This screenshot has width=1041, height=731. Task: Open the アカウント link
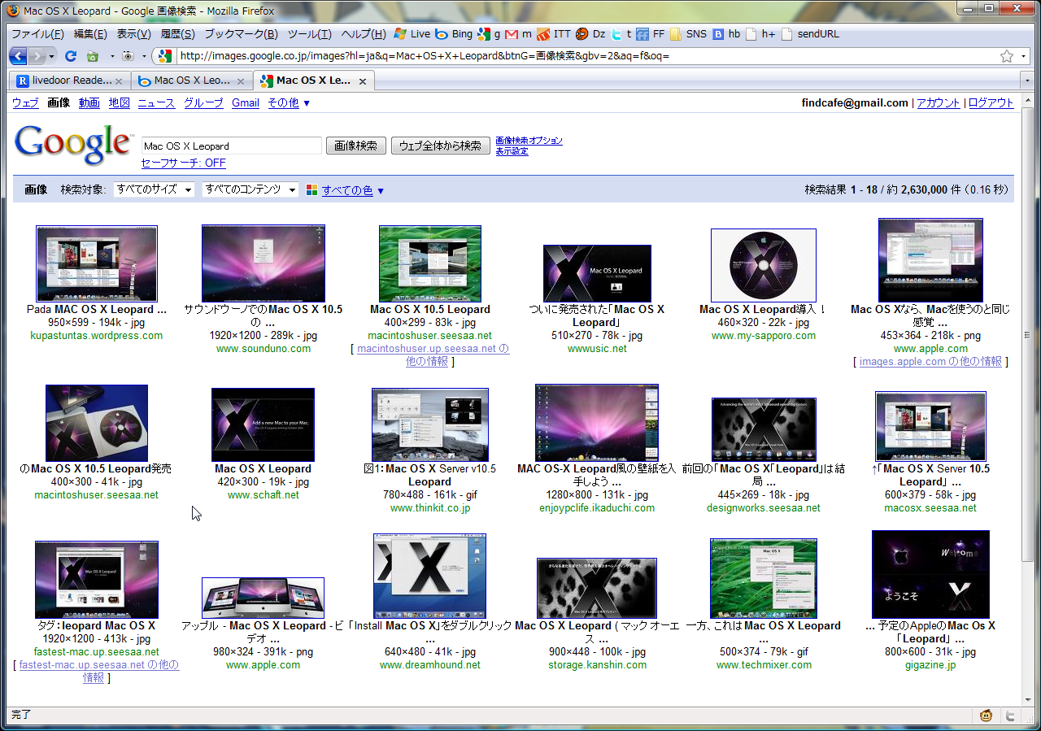pos(939,103)
